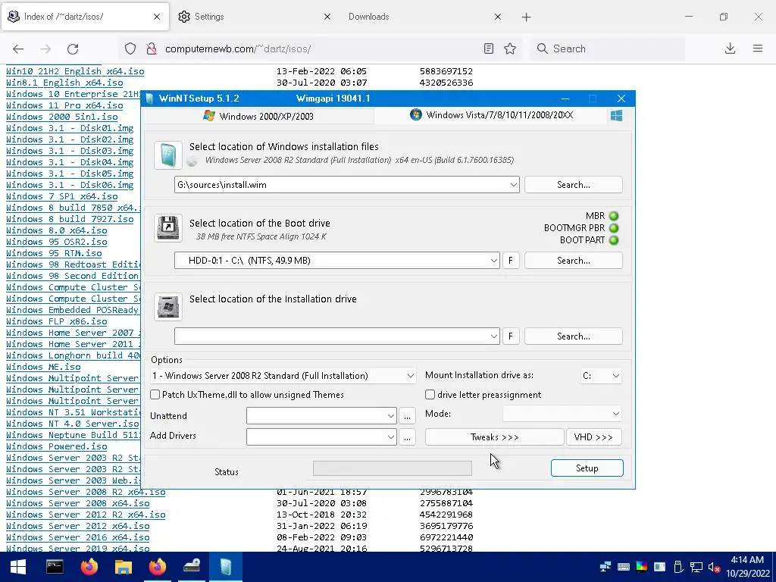
Task: Browse for drivers with ellipsis button
Action: [407, 437]
